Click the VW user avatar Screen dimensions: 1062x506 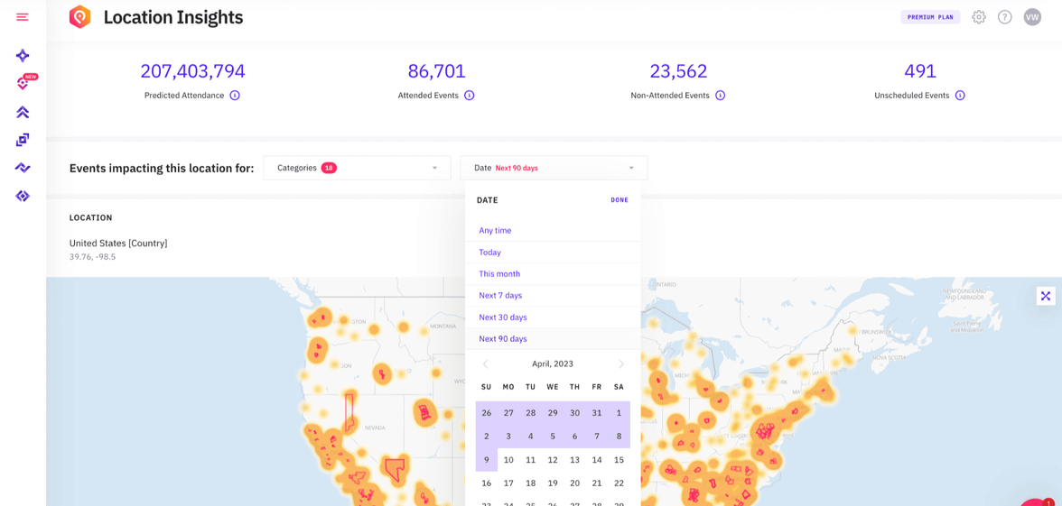coord(1032,17)
